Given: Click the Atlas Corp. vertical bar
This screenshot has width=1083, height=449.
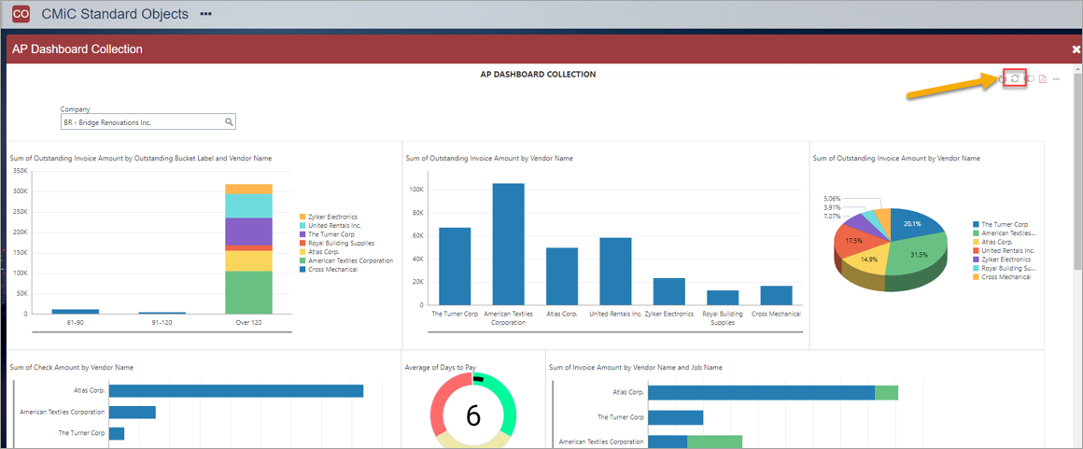Looking at the screenshot, I should (x=561, y=275).
